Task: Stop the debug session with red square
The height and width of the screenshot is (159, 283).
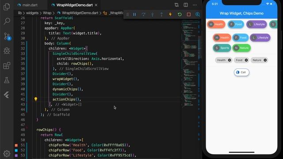Action: (x=189, y=15)
